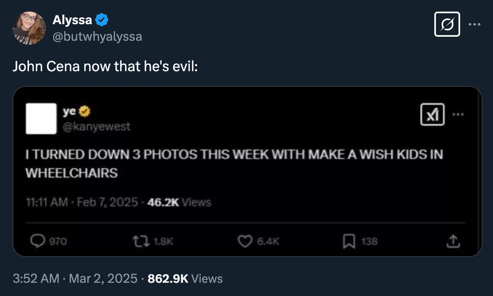Screen dimensions: 493x296
Task: Open the Grok icon on Alyssa's post
Action: [x=447, y=24]
